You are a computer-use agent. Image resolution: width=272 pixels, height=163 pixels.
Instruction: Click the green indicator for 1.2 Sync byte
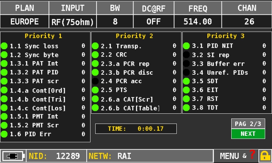click(4, 55)
